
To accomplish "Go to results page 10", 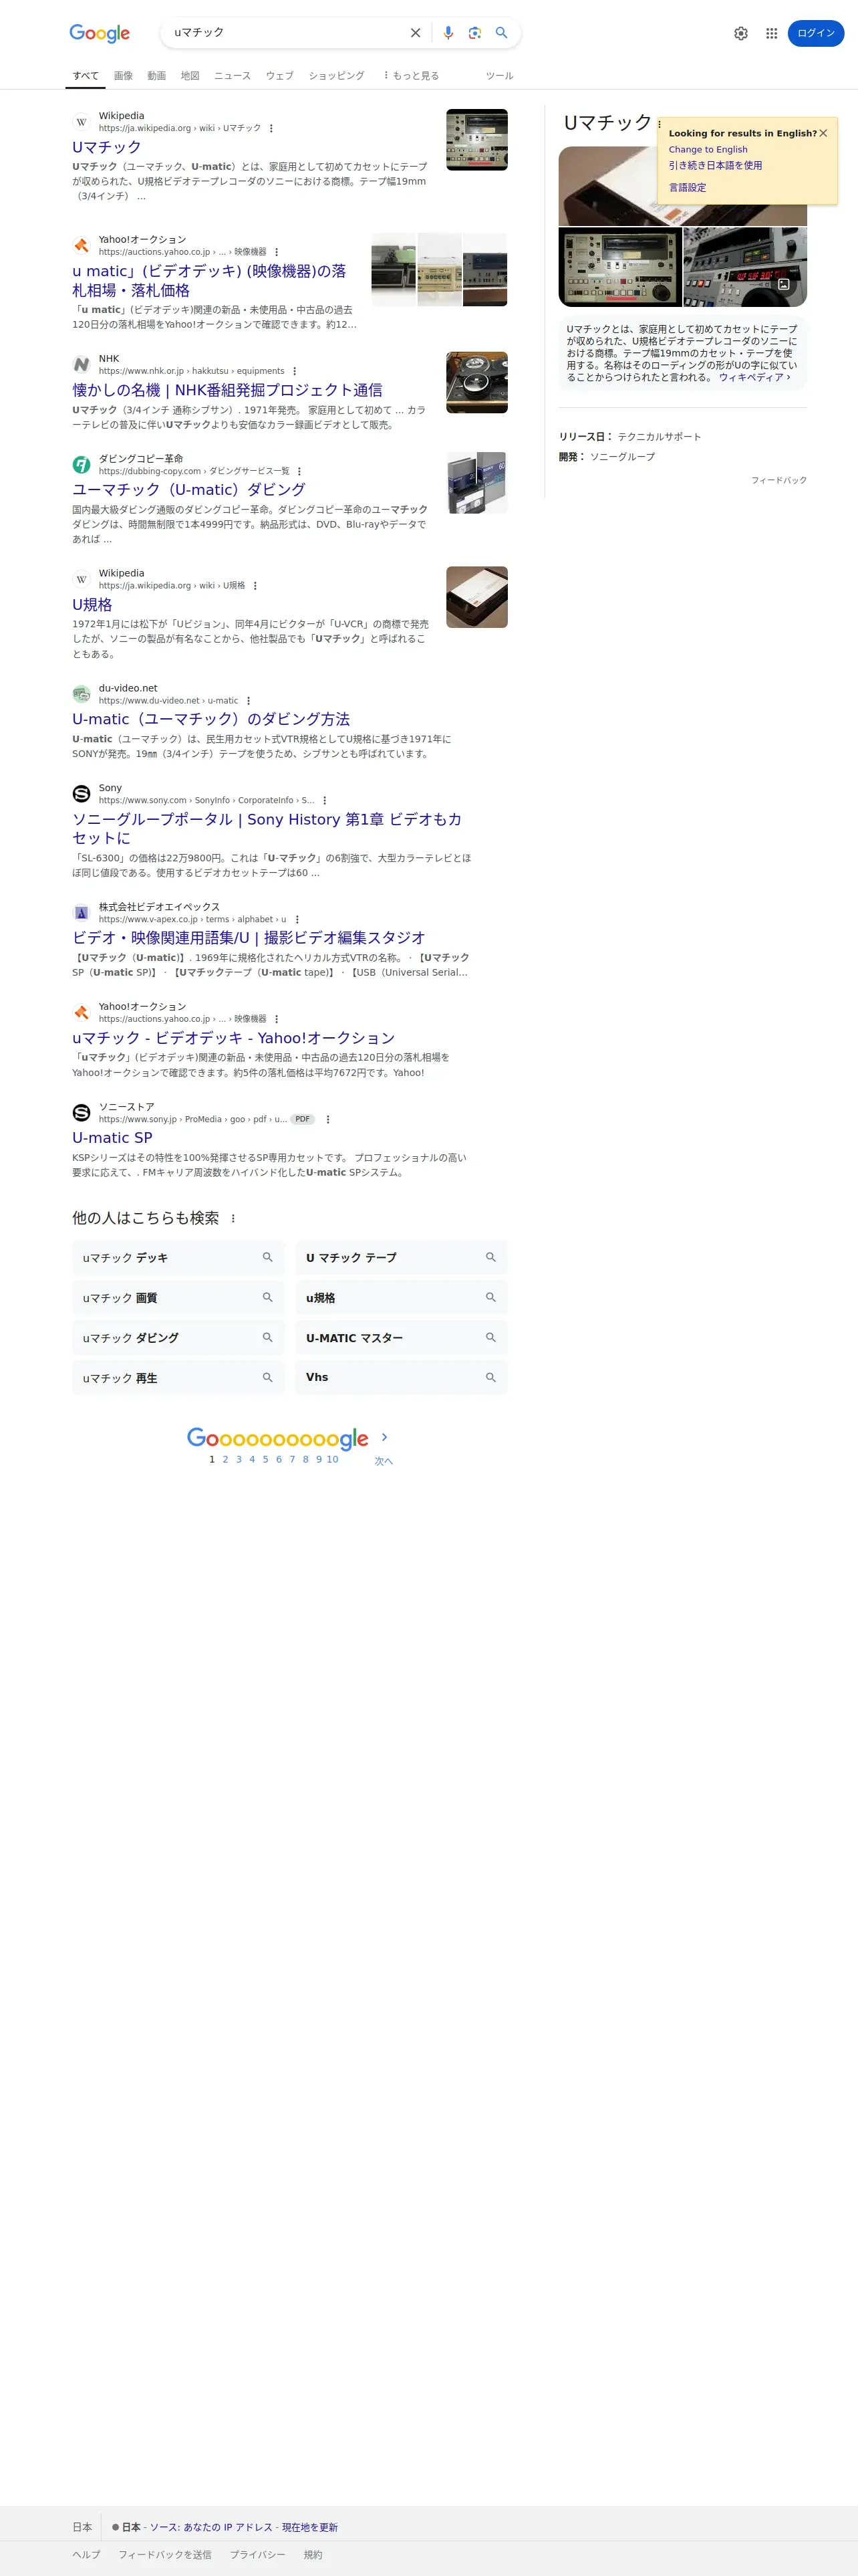I will click(x=333, y=1460).
